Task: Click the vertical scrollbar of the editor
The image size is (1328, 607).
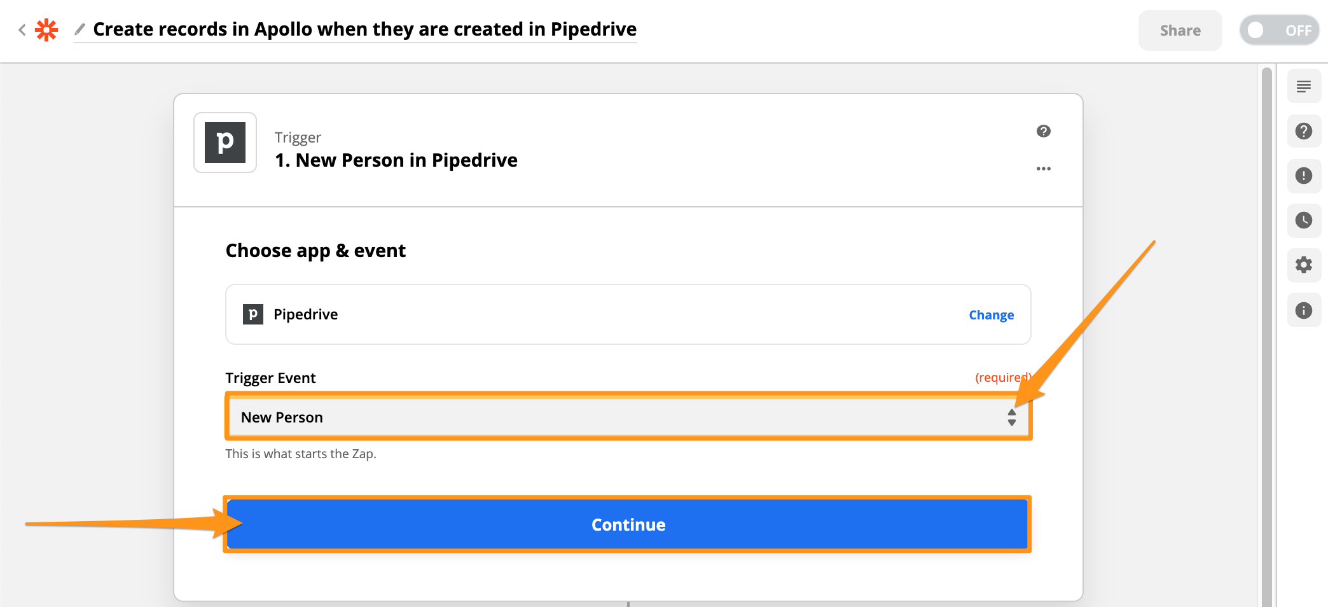Action: (1266, 336)
